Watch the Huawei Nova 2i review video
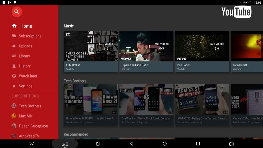263x148 pixels. [91, 99]
